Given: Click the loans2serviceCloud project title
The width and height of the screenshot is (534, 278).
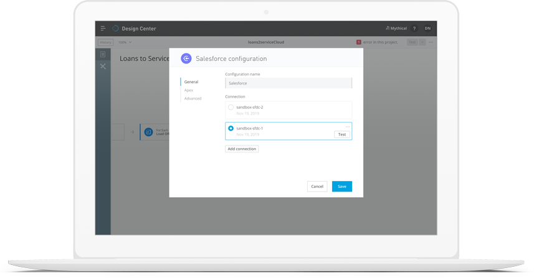Looking at the screenshot, I should click(266, 42).
